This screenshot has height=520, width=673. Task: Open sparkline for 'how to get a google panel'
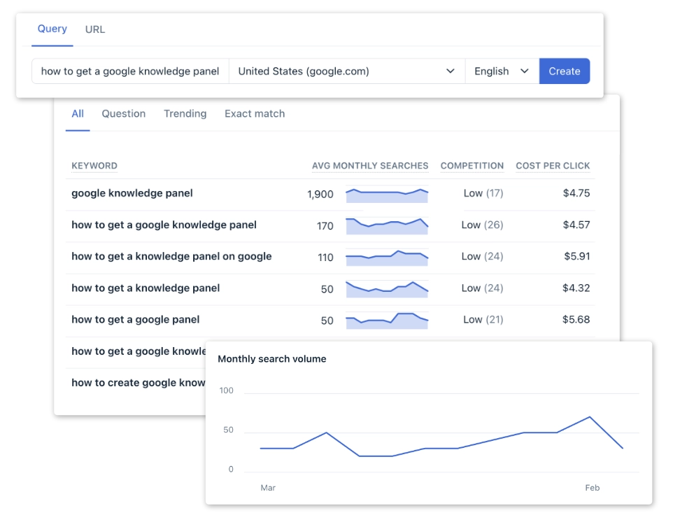pos(387,321)
